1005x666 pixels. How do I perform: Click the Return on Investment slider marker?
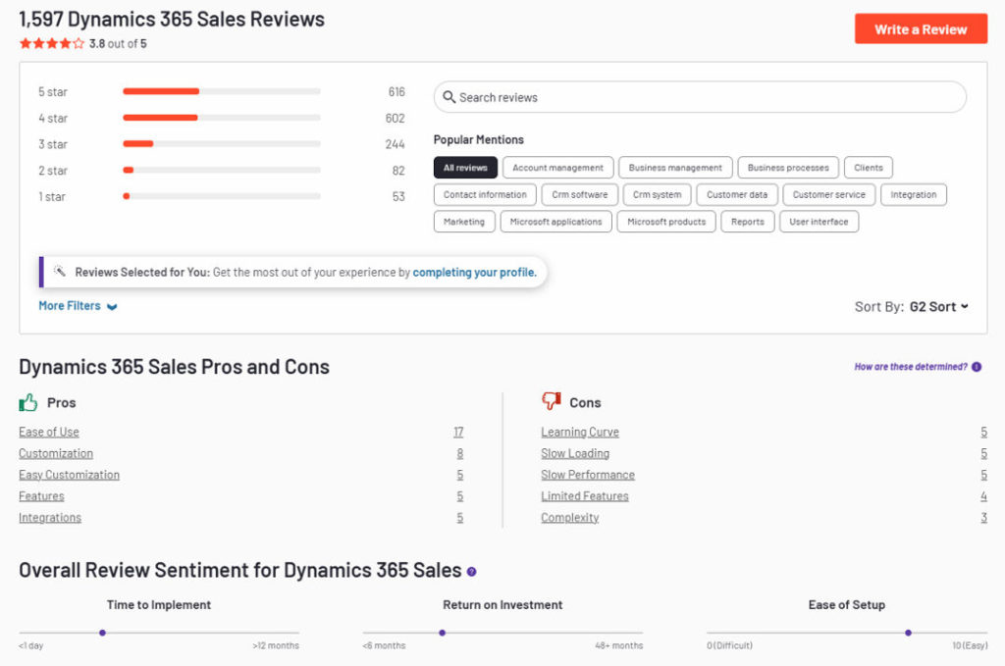[443, 633]
